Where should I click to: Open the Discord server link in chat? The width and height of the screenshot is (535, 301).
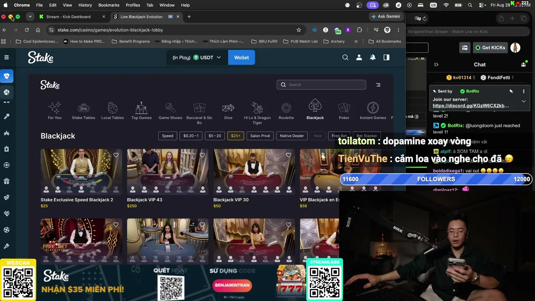tap(471, 106)
